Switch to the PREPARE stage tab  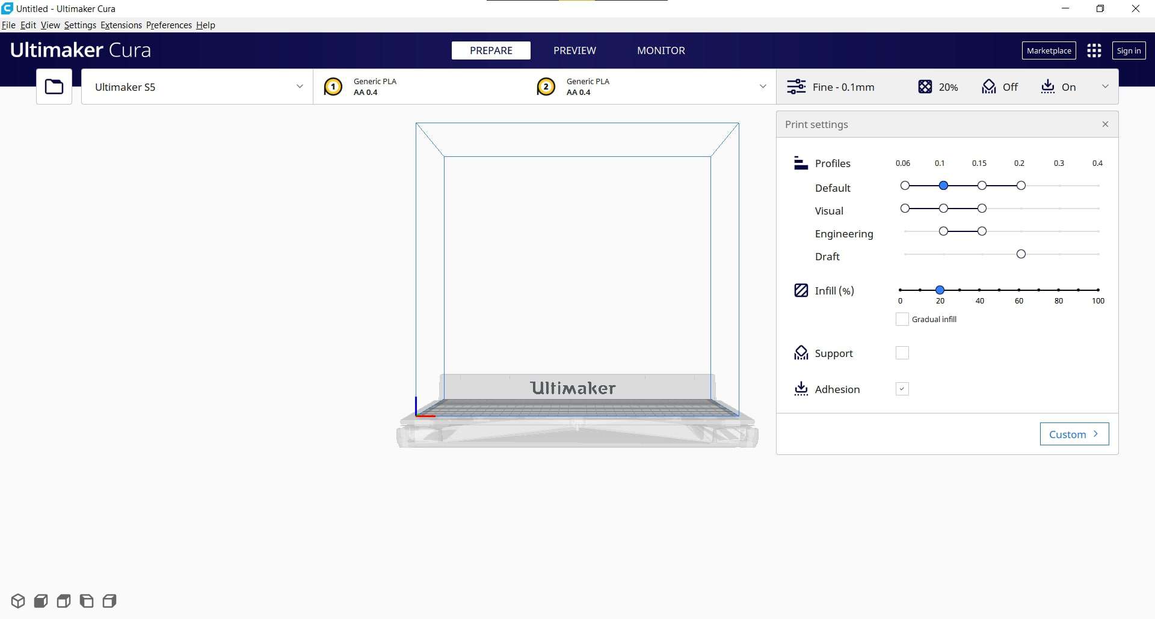(x=491, y=50)
